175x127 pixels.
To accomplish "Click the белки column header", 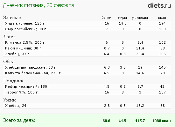I will (x=106, y=18).
